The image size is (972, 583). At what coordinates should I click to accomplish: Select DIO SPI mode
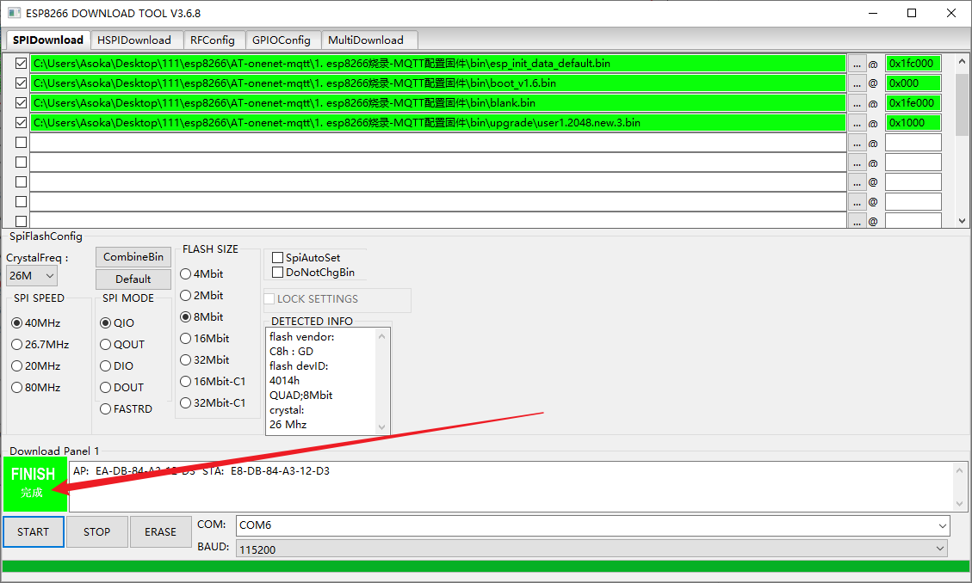116,366
